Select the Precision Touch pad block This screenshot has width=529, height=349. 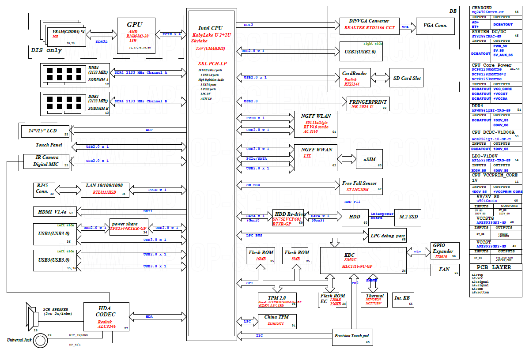point(352,338)
